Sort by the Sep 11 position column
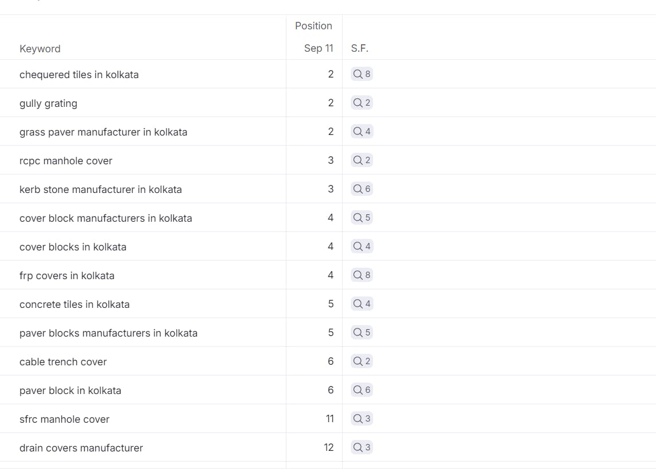656x475 pixels. pyautogui.click(x=319, y=49)
